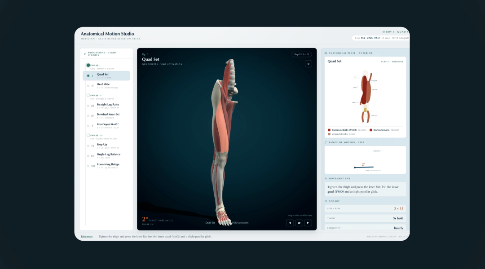The height and width of the screenshot is (269, 485).
Task: Click the Tempo 5s hold row
Action: (x=365, y=218)
